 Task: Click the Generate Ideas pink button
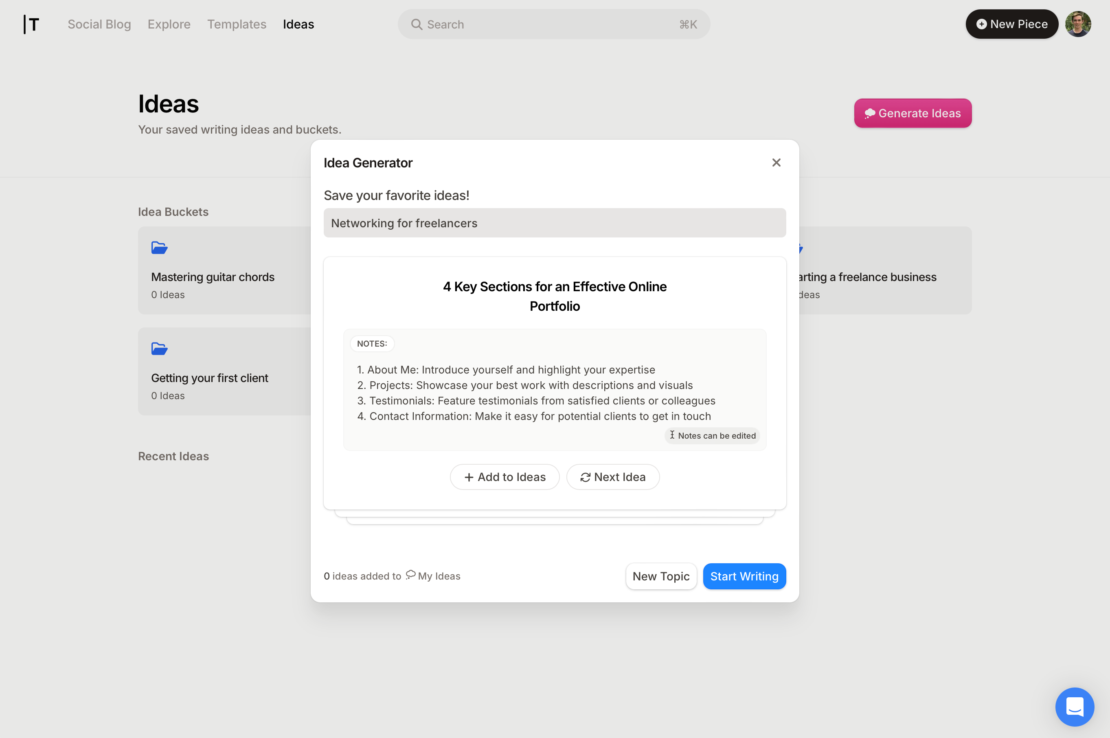coord(913,113)
